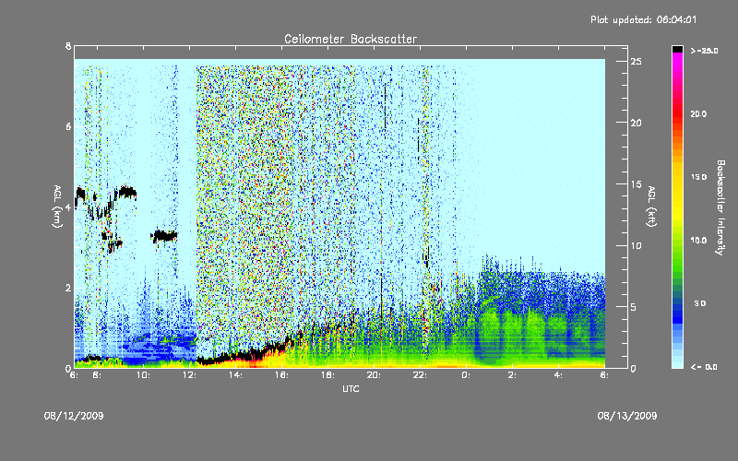Select the '15.0' colorbar label

699,177
